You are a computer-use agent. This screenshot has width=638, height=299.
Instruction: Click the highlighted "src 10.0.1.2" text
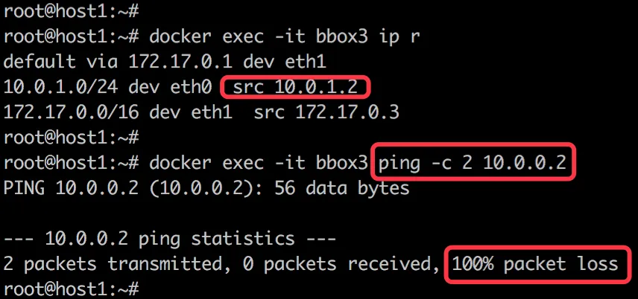[x=297, y=88]
